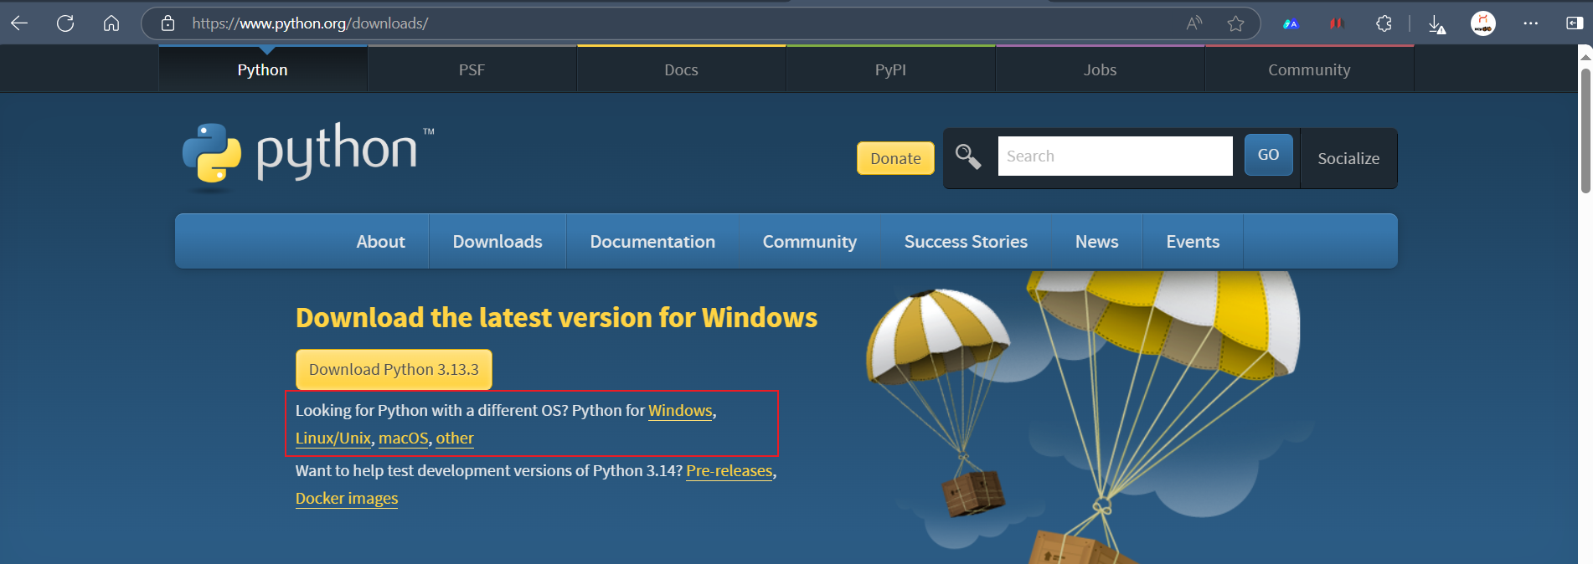Image resolution: width=1593 pixels, height=564 pixels.
Task: Click the browser back arrow icon
Action: click(x=19, y=23)
